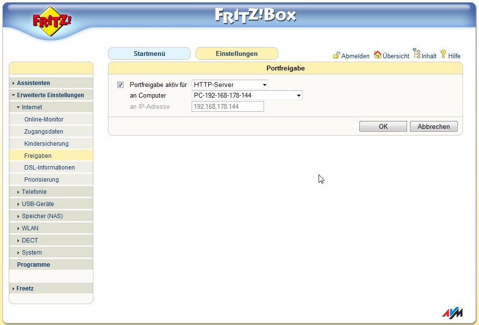The image size is (479, 325).
Task: Click the Abbrechen button
Action: pos(434,126)
